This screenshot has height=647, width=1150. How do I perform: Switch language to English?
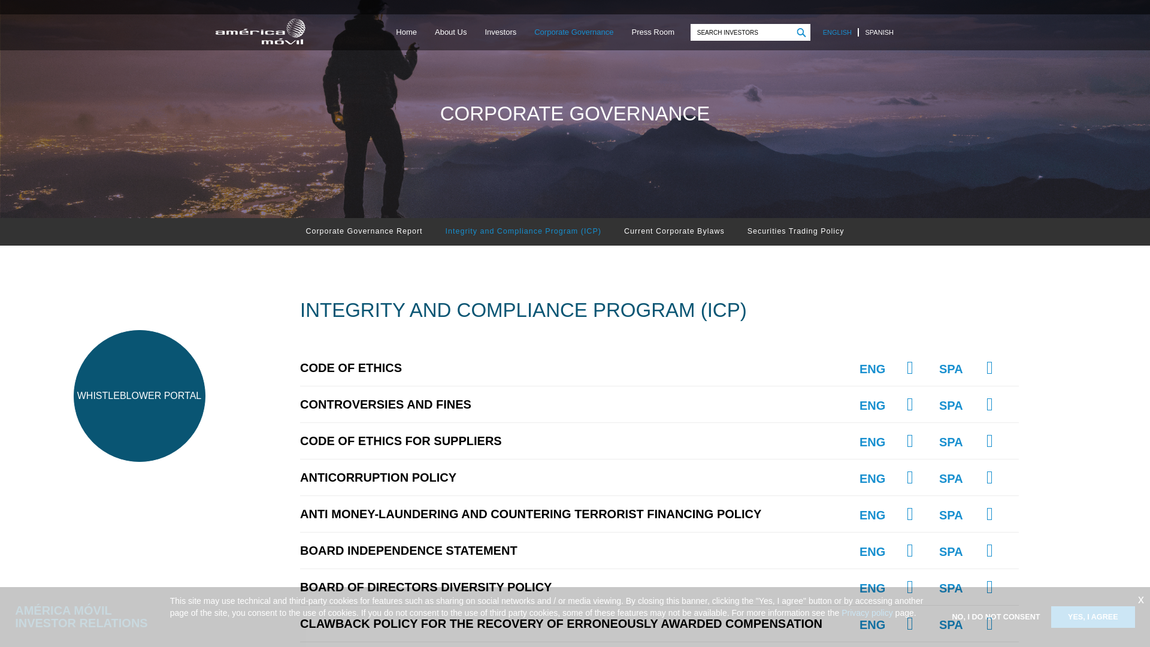[x=837, y=32]
